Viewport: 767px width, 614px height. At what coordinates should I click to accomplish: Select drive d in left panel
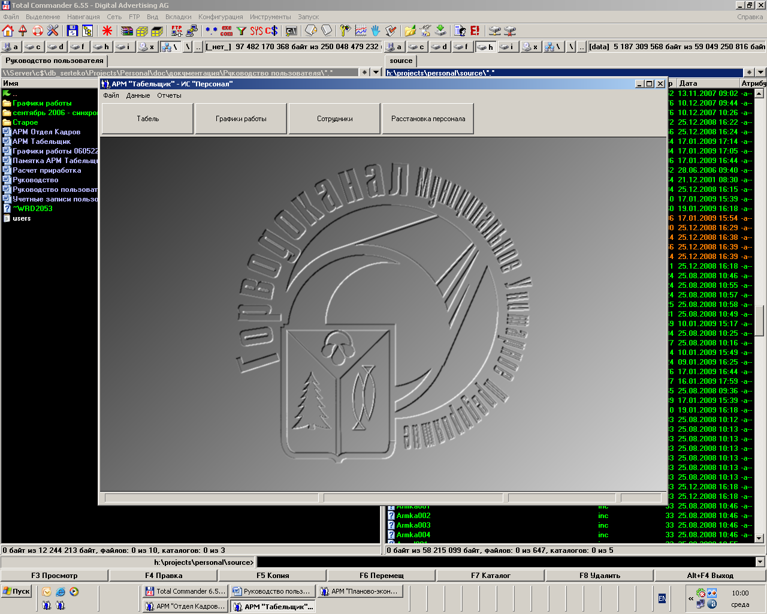point(56,46)
